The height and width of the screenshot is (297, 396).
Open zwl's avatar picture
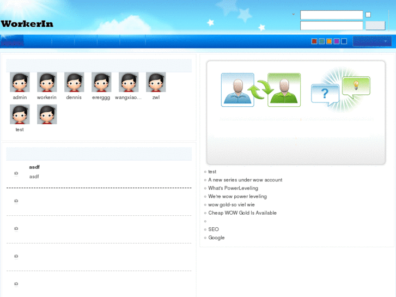coord(156,82)
